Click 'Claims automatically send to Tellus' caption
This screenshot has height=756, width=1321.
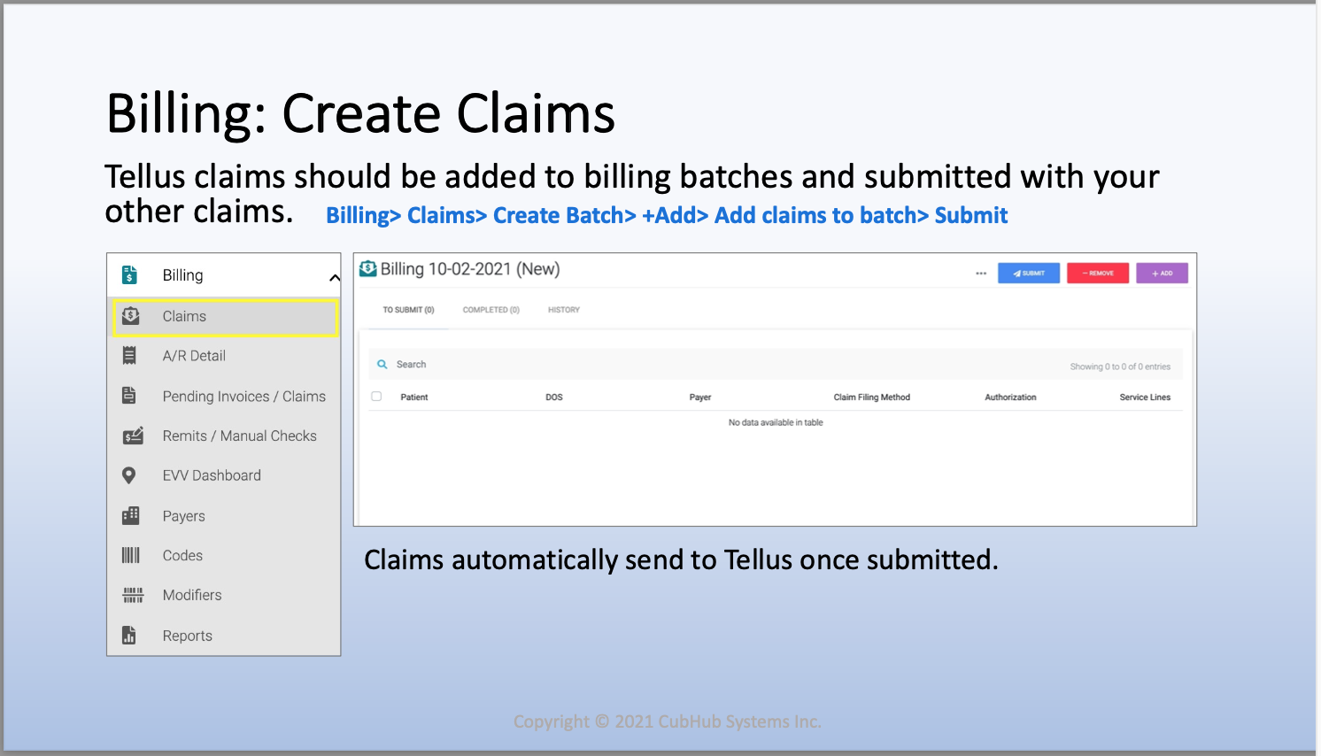tap(681, 559)
